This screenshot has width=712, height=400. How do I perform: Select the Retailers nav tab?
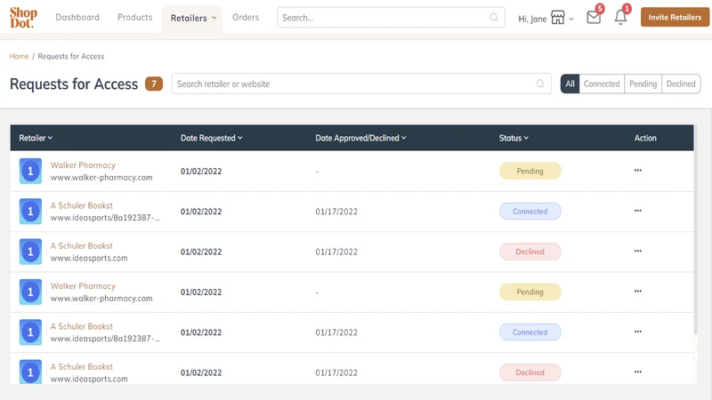pos(192,19)
